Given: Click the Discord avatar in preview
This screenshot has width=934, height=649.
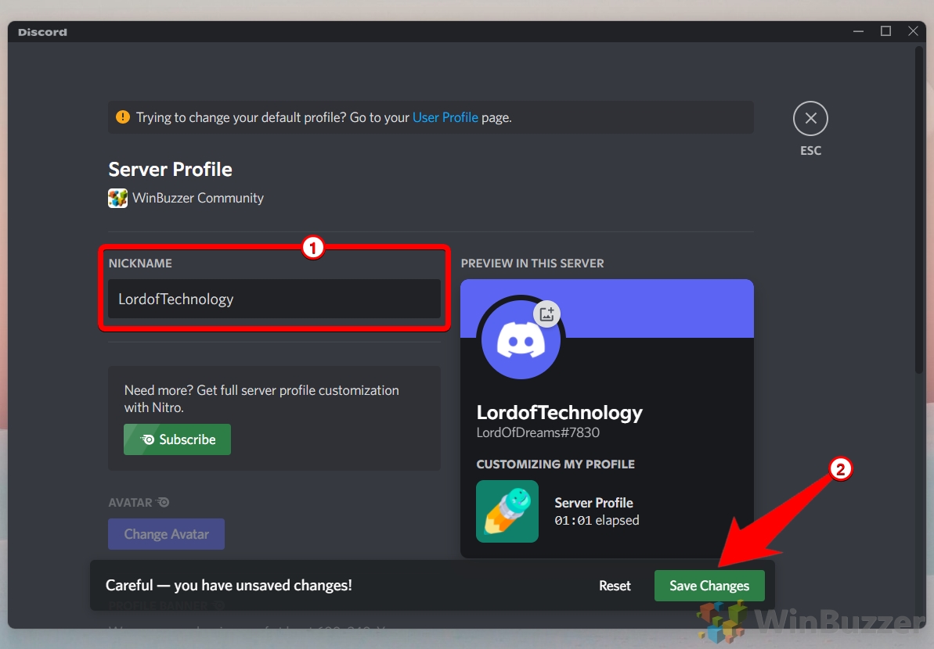Looking at the screenshot, I should (521, 339).
